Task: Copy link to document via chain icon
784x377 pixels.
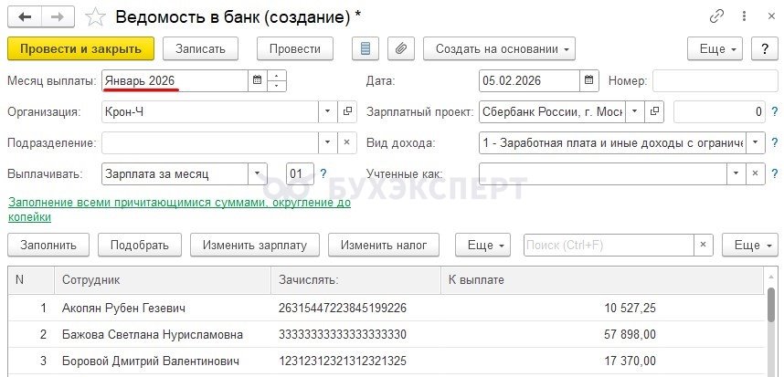Action: (716, 16)
